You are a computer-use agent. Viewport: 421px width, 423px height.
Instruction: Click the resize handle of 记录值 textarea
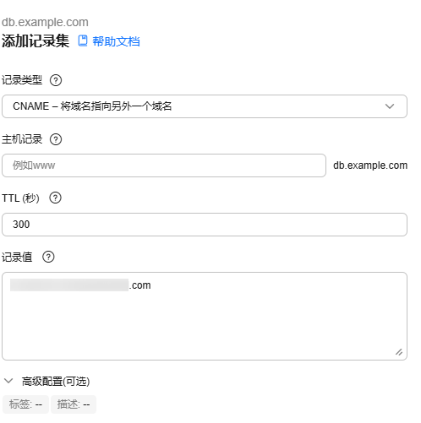(399, 352)
